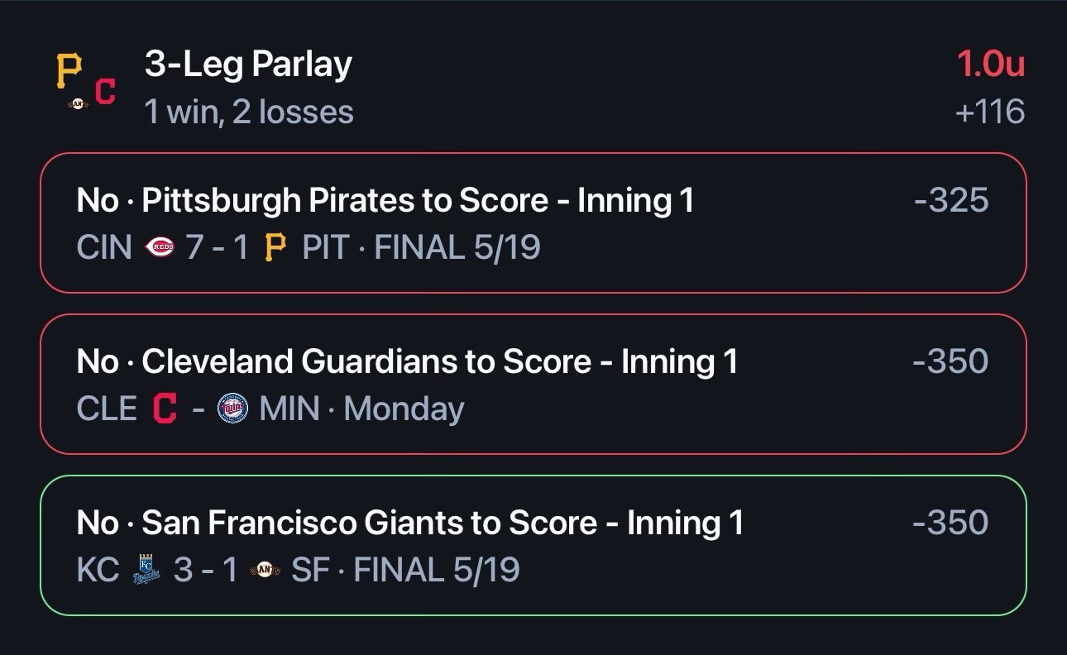Click the Giants logo beside SF
The width and height of the screenshot is (1067, 655).
point(265,570)
